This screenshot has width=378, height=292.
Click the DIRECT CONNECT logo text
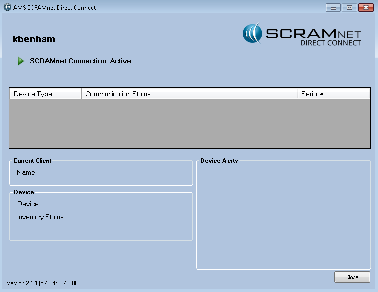(331, 43)
